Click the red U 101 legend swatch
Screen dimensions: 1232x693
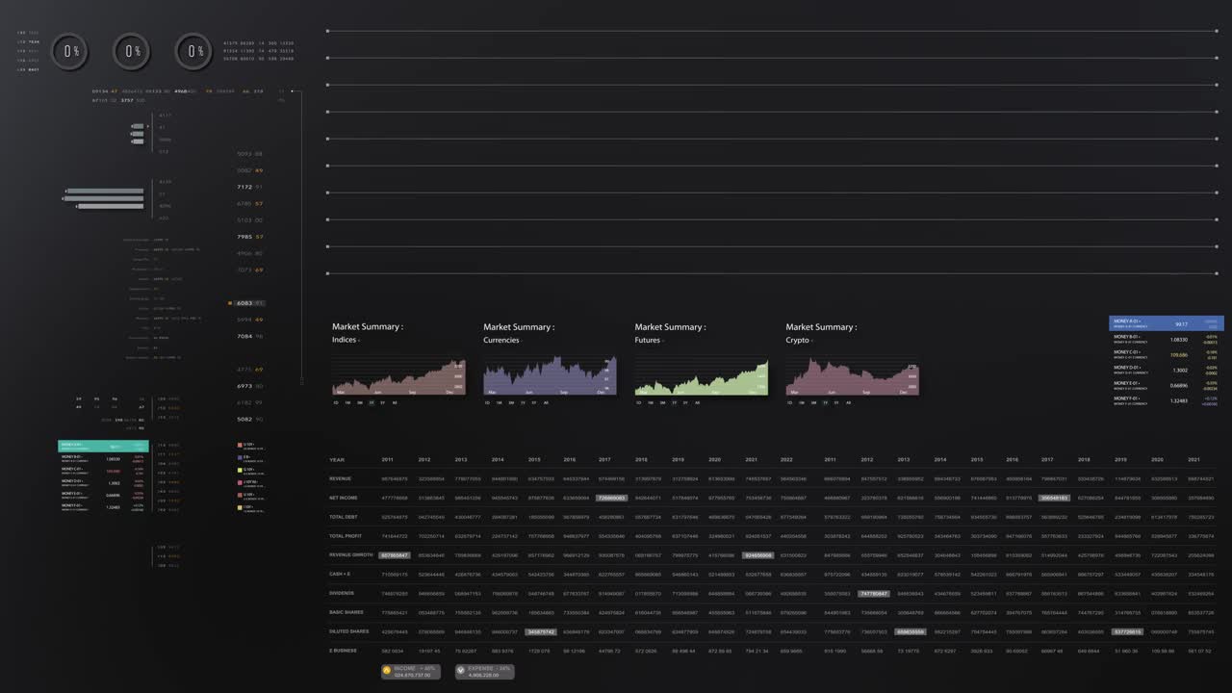coord(240,445)
